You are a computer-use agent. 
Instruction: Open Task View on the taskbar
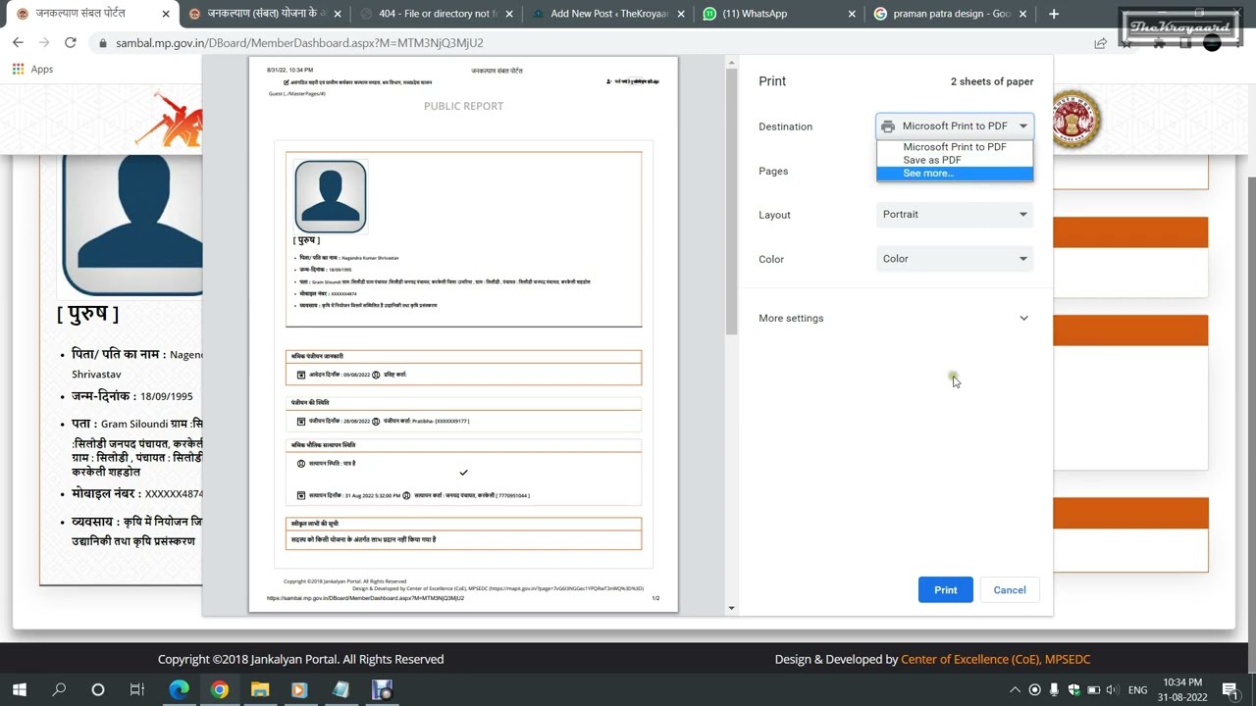[x=137, y=689]
